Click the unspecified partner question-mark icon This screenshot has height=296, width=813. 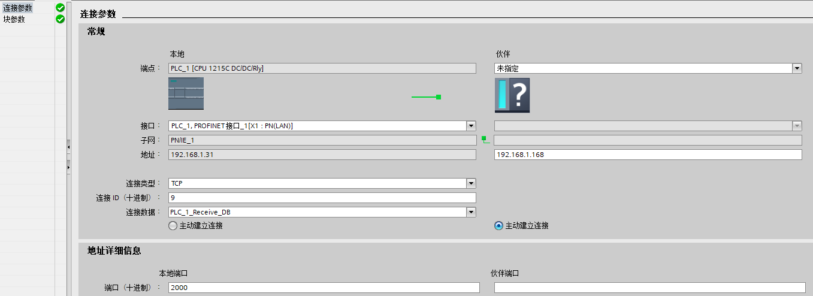pyautogui.click(x=512, y=95)
